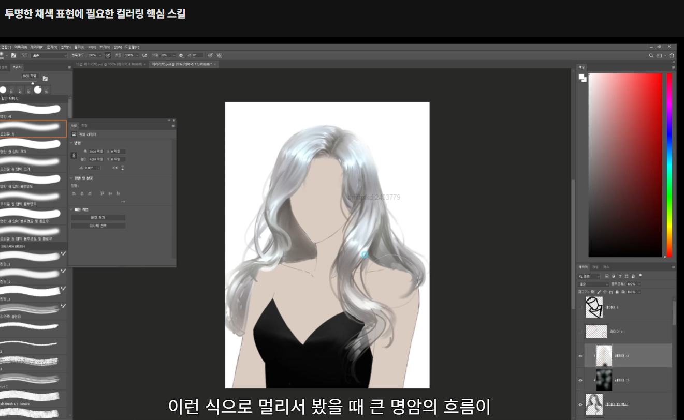The width and height of the screenshot is (684, 420).
Task: Click the rainbow hue slider strip
Action: (x=669, y=165)
